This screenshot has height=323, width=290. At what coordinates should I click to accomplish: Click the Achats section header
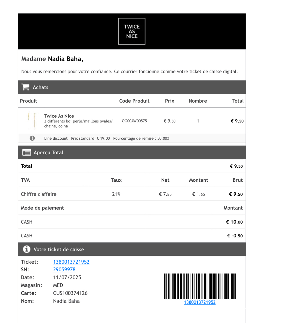point(40,87)
